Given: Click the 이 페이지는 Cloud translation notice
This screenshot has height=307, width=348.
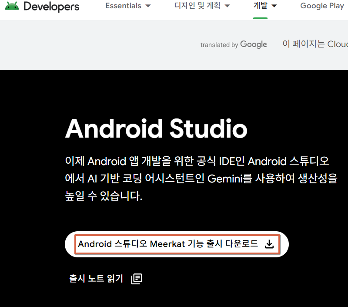Looking at the screenshot, I should click(315, 44).
